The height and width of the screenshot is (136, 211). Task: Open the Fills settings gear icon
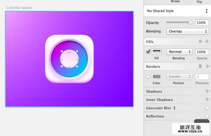200,41
